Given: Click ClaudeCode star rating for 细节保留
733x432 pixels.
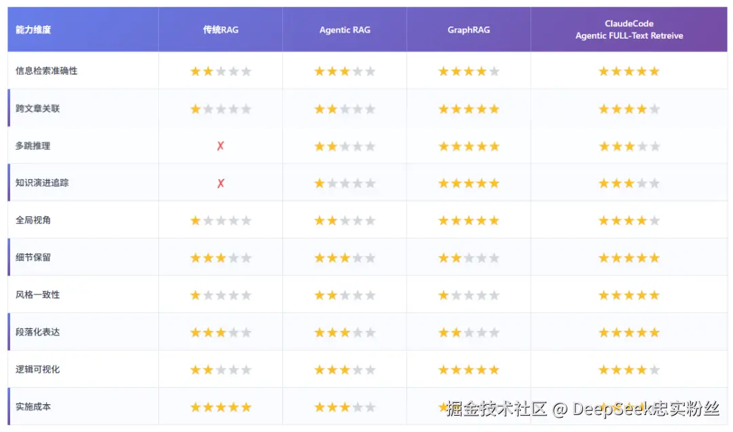Looking at the screenshot, I should tap(629, 258).
